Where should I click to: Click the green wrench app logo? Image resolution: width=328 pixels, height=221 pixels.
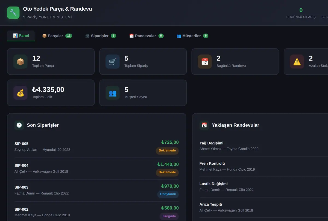pos(13,13)
